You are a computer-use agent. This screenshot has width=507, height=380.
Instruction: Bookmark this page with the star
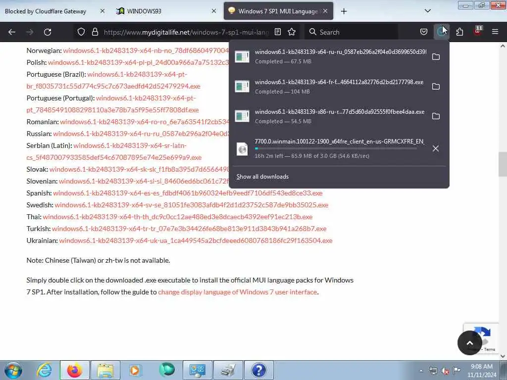(292, 32)
